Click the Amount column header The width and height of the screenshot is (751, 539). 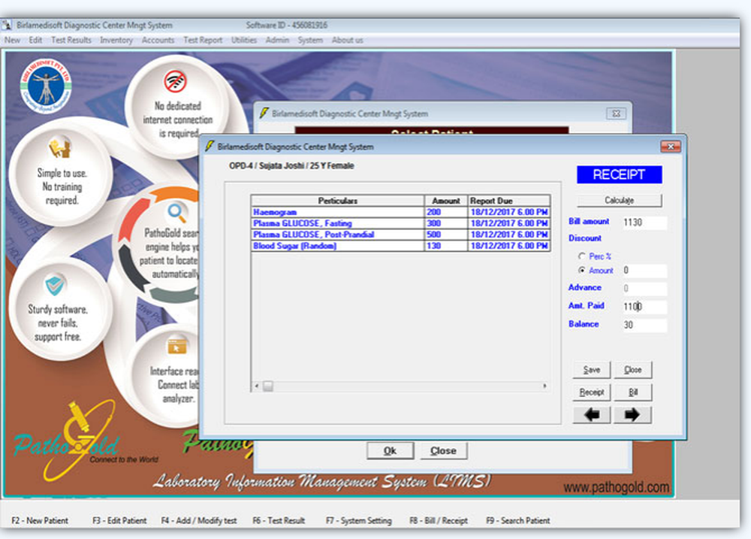(446, 201)
